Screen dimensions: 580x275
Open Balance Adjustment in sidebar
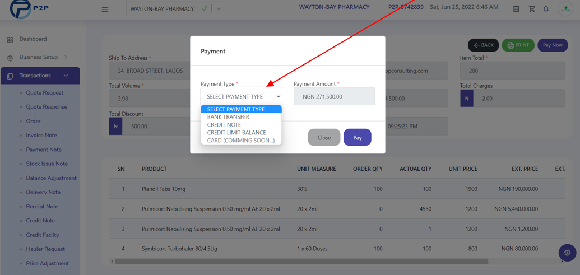click(52, 178)
